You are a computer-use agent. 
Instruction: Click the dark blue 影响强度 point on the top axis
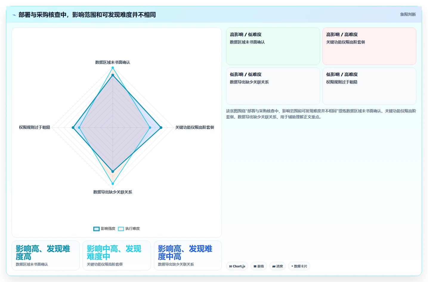(113, 75)
